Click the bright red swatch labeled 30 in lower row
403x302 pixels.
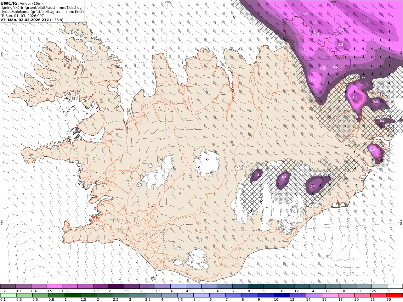394,295
